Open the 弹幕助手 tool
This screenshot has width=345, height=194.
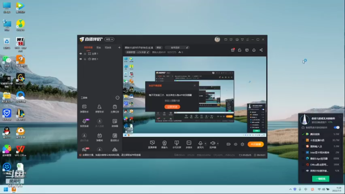[x=84, y=109]
